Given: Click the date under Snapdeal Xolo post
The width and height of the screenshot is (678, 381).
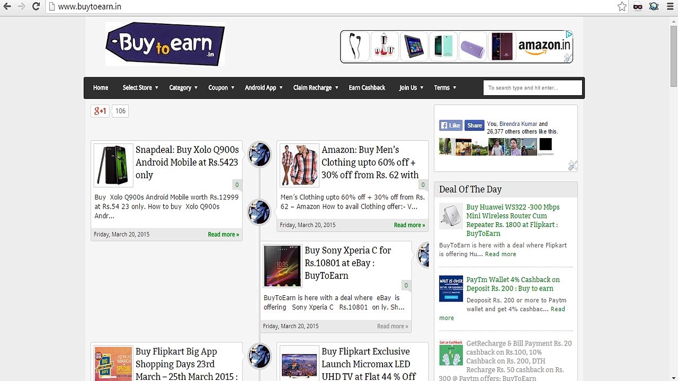Looking at the screenshot, I should pyautogui.click(x=122, y=234).
